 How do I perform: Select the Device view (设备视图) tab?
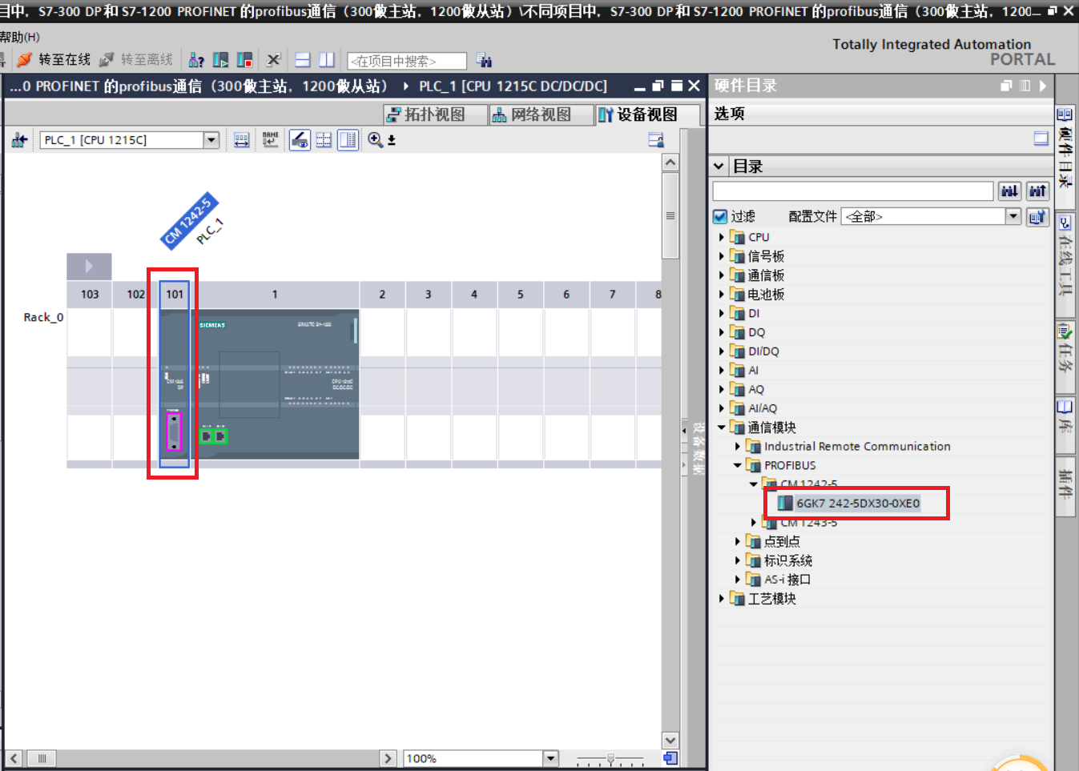647,114
